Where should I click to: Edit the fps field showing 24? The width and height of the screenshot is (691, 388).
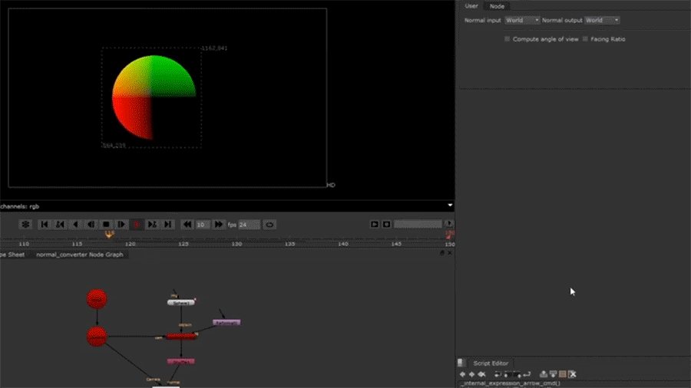point(249,225)
